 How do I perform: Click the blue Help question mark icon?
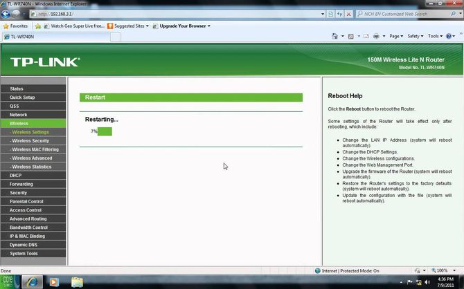449,36
